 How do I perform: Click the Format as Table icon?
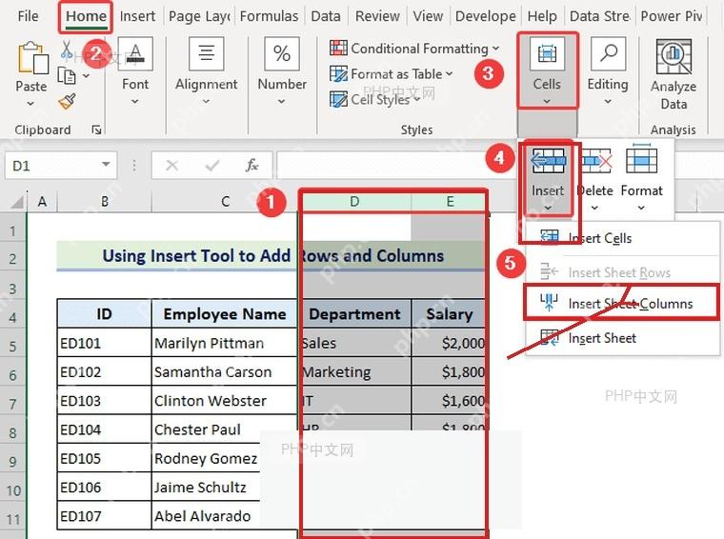tap(338, 74)
